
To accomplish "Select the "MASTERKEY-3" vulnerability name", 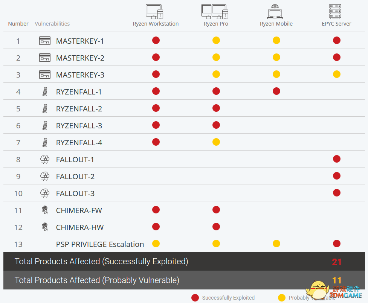I will coord(80,75).
